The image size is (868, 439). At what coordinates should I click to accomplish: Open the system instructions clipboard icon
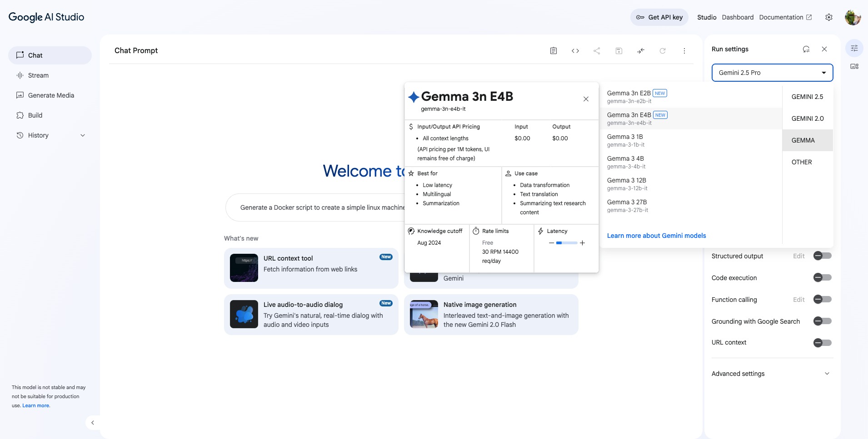tap(553, 51)
